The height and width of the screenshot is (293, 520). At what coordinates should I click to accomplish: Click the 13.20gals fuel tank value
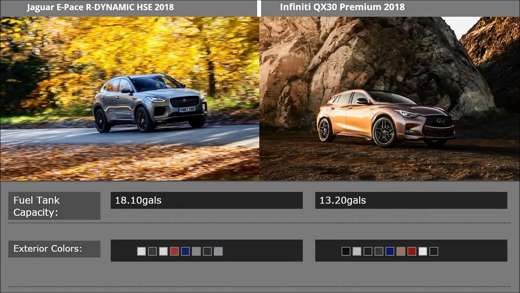[411, 200]
